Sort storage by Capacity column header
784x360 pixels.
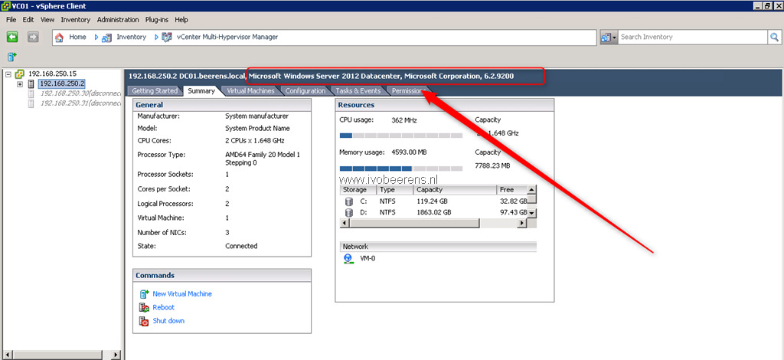[455, 190]
